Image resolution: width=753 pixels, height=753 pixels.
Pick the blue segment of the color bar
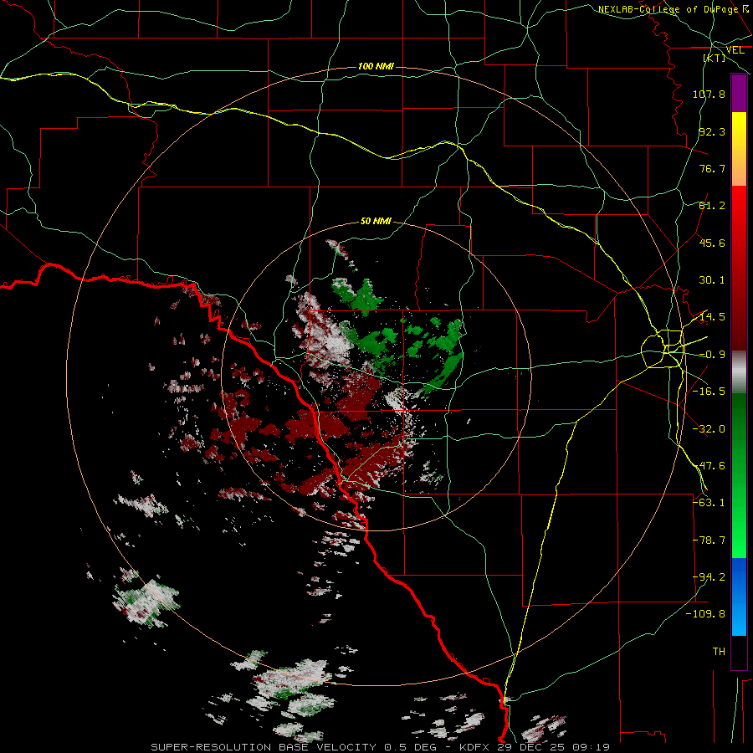(x=739, y=597)
